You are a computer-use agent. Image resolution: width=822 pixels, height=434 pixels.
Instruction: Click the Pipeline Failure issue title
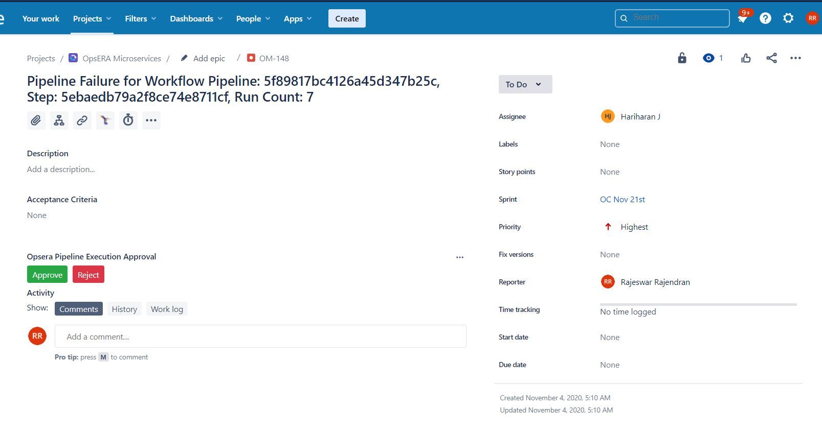233,89
